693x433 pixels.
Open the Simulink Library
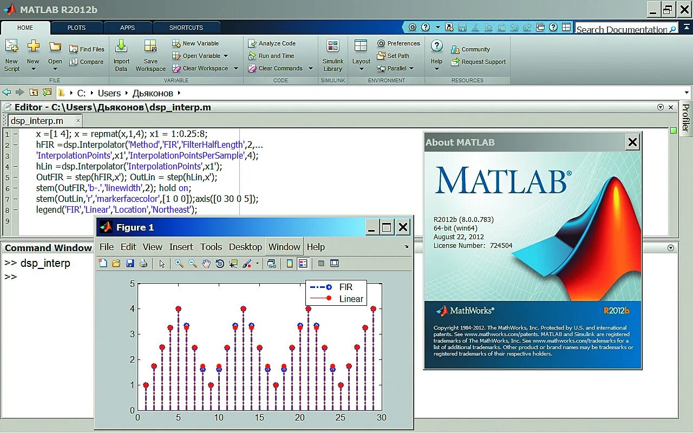click(333, 55)
